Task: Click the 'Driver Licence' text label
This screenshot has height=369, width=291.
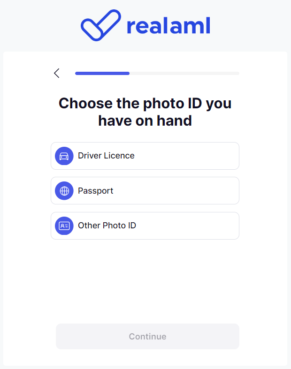Action: click(x=106, y=156)
